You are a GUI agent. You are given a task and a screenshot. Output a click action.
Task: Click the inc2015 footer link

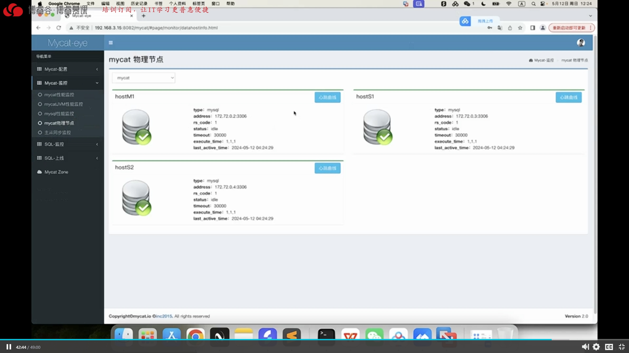[x=163, y=316]
